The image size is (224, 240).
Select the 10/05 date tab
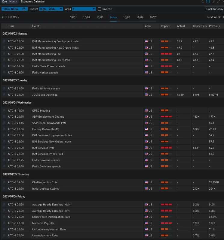[127, 17]
